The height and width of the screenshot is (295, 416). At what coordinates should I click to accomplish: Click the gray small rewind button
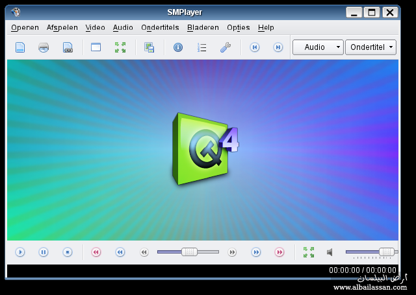[144, 252]
